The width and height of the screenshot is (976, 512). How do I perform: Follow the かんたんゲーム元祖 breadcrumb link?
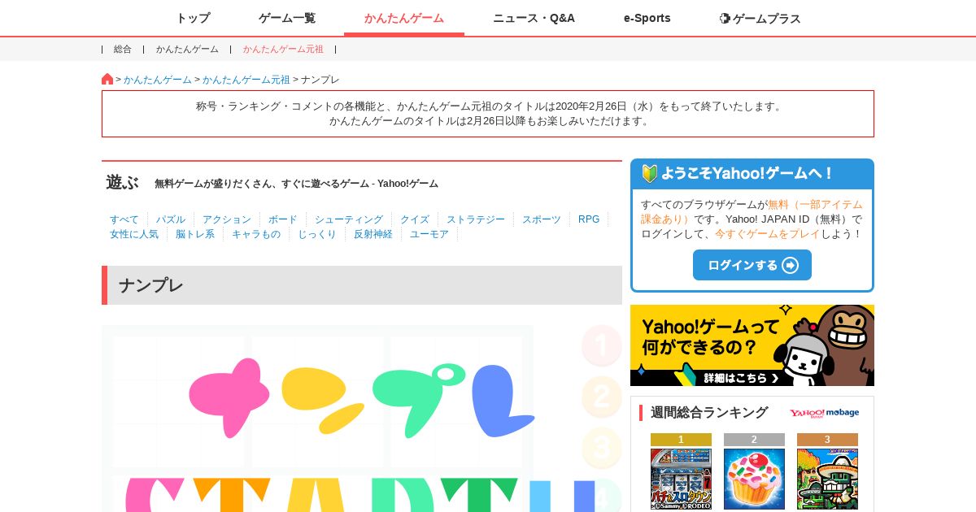coord(246,80)
